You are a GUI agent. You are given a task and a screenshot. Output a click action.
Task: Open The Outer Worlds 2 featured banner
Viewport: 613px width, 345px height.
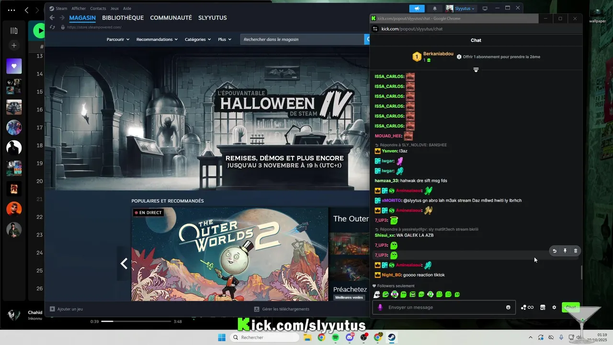coord(230,254)
